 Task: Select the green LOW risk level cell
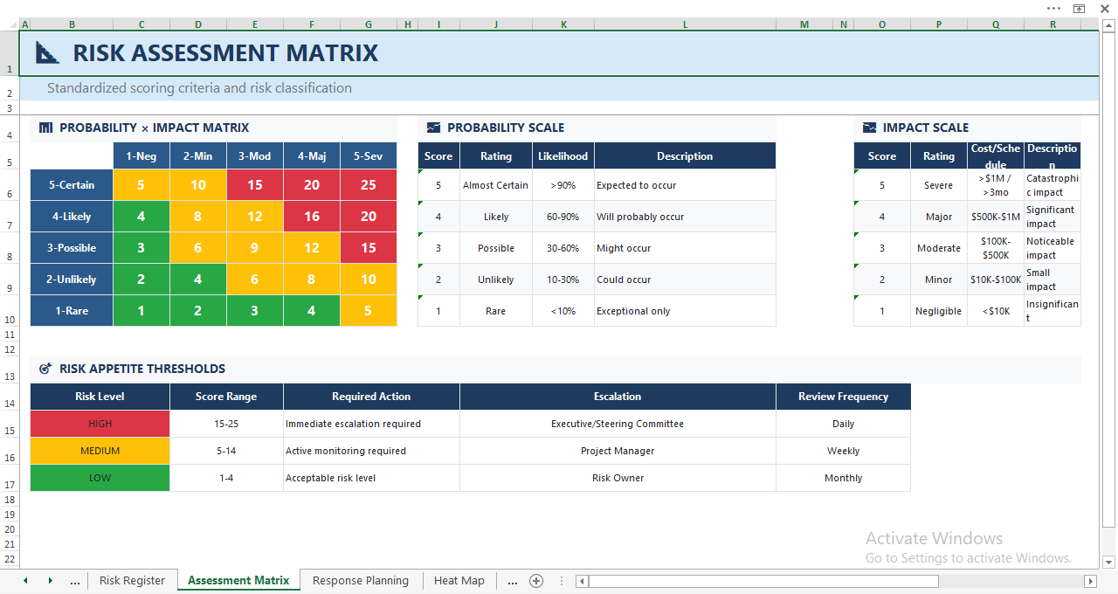click(100, 478)
